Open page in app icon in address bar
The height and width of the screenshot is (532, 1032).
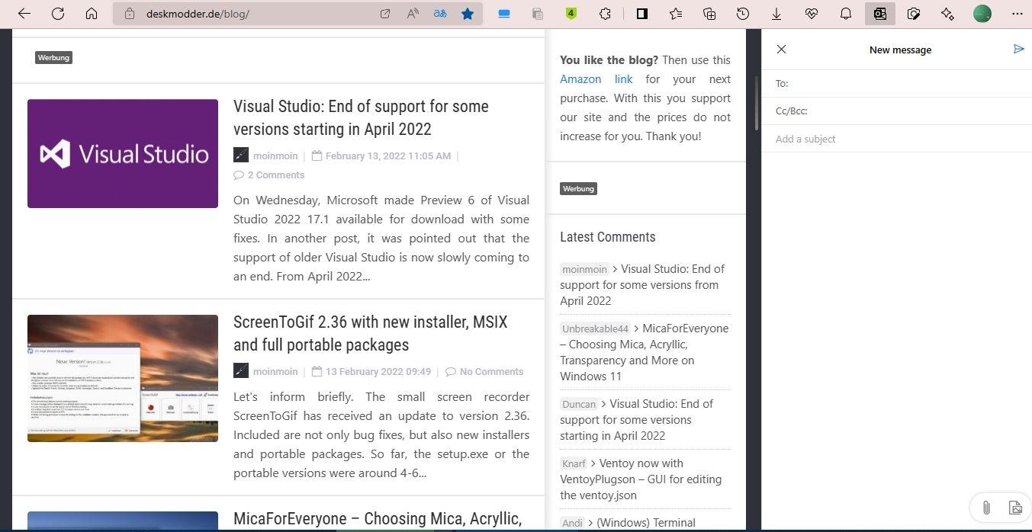[x=385, y=14]
